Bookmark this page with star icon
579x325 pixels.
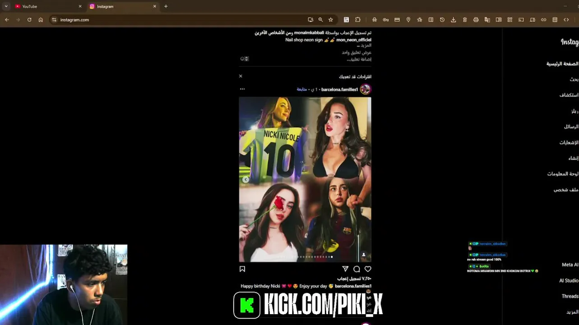click(x=331, y=20)
